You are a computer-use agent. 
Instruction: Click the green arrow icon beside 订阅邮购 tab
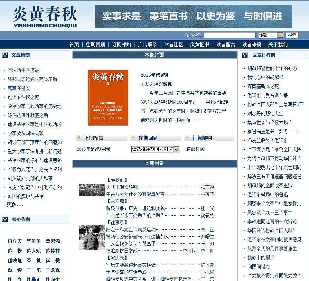[187, 137]
